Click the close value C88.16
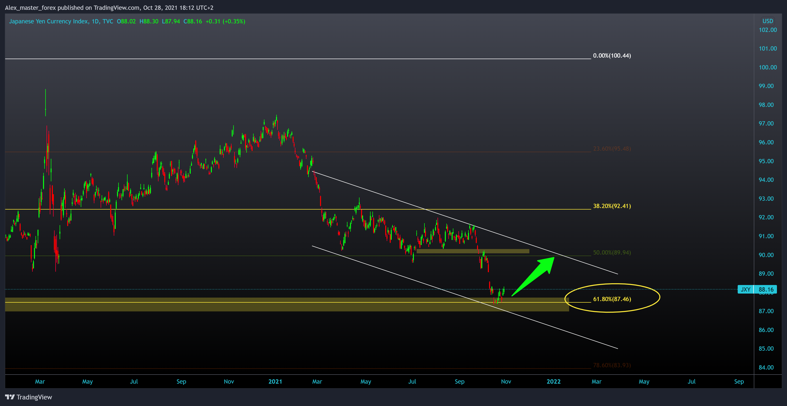 192,21
